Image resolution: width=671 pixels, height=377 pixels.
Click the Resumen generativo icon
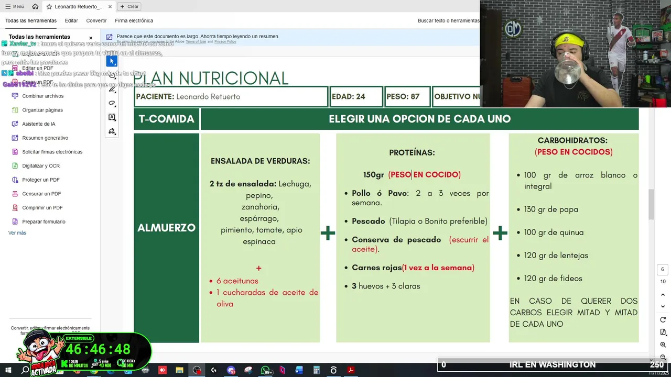tap(15, 138)
